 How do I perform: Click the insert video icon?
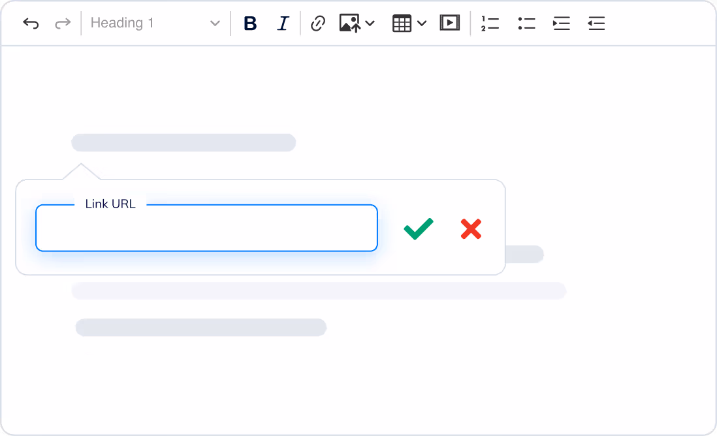(449, 23)
